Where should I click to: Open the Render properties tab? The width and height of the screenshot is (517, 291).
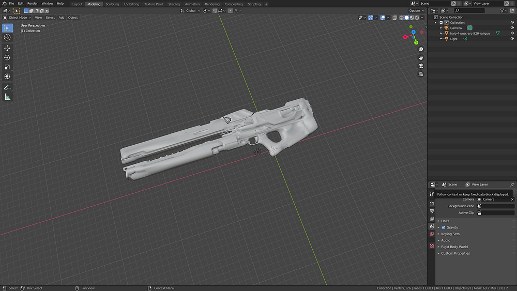pos(432,204)
